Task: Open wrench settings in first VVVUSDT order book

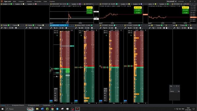Action: coord(101,28)
